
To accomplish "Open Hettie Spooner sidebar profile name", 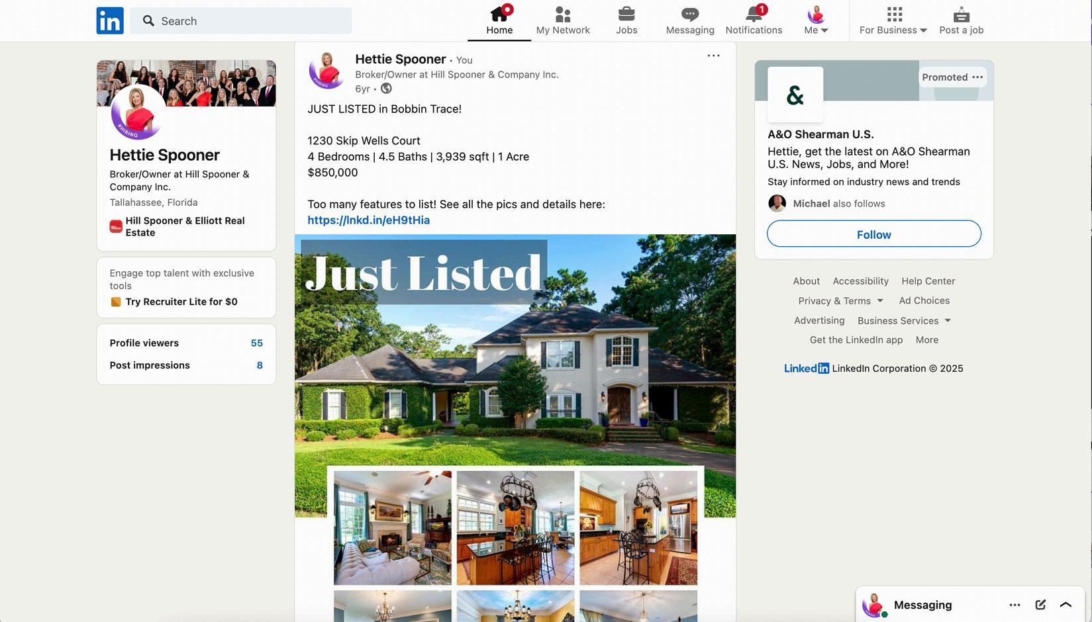I will point(165,155).
